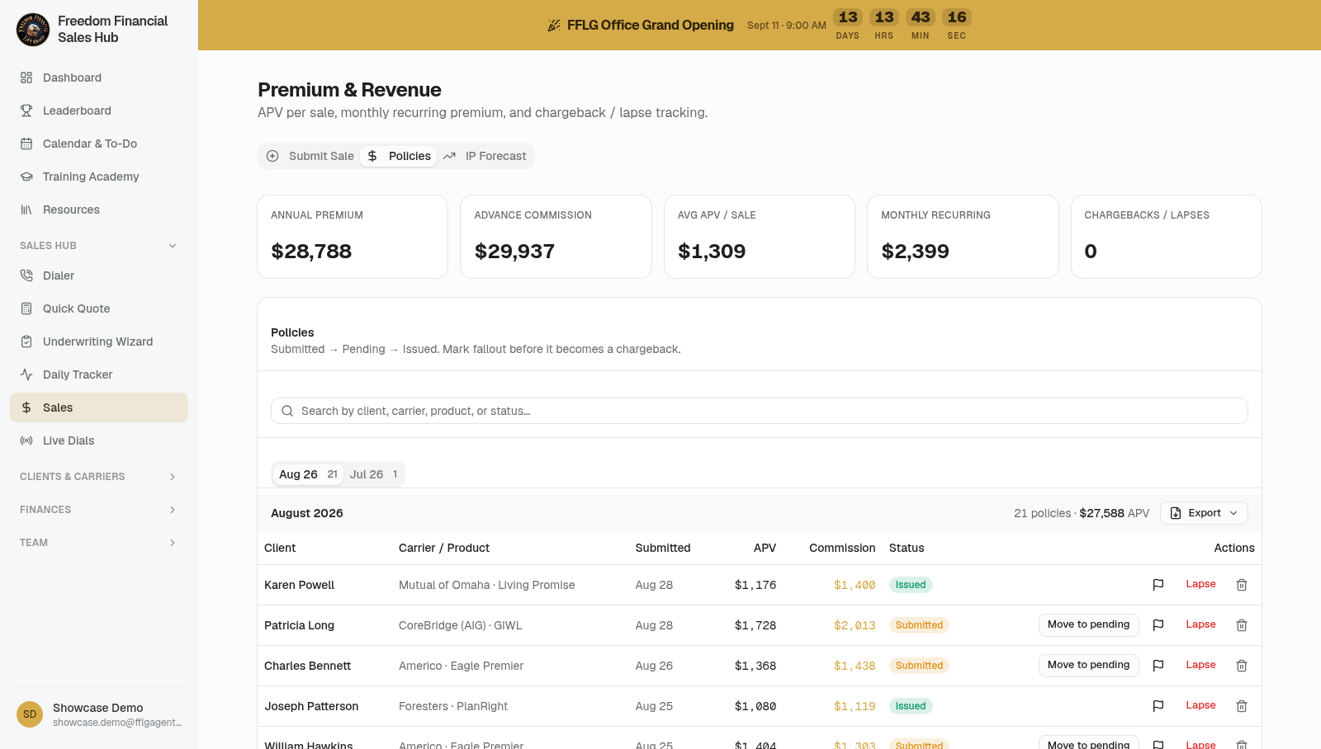Image resolution: width=1321 pixels, height=749 pixels.
Task: Focus the policy search field
Action: 760,411
